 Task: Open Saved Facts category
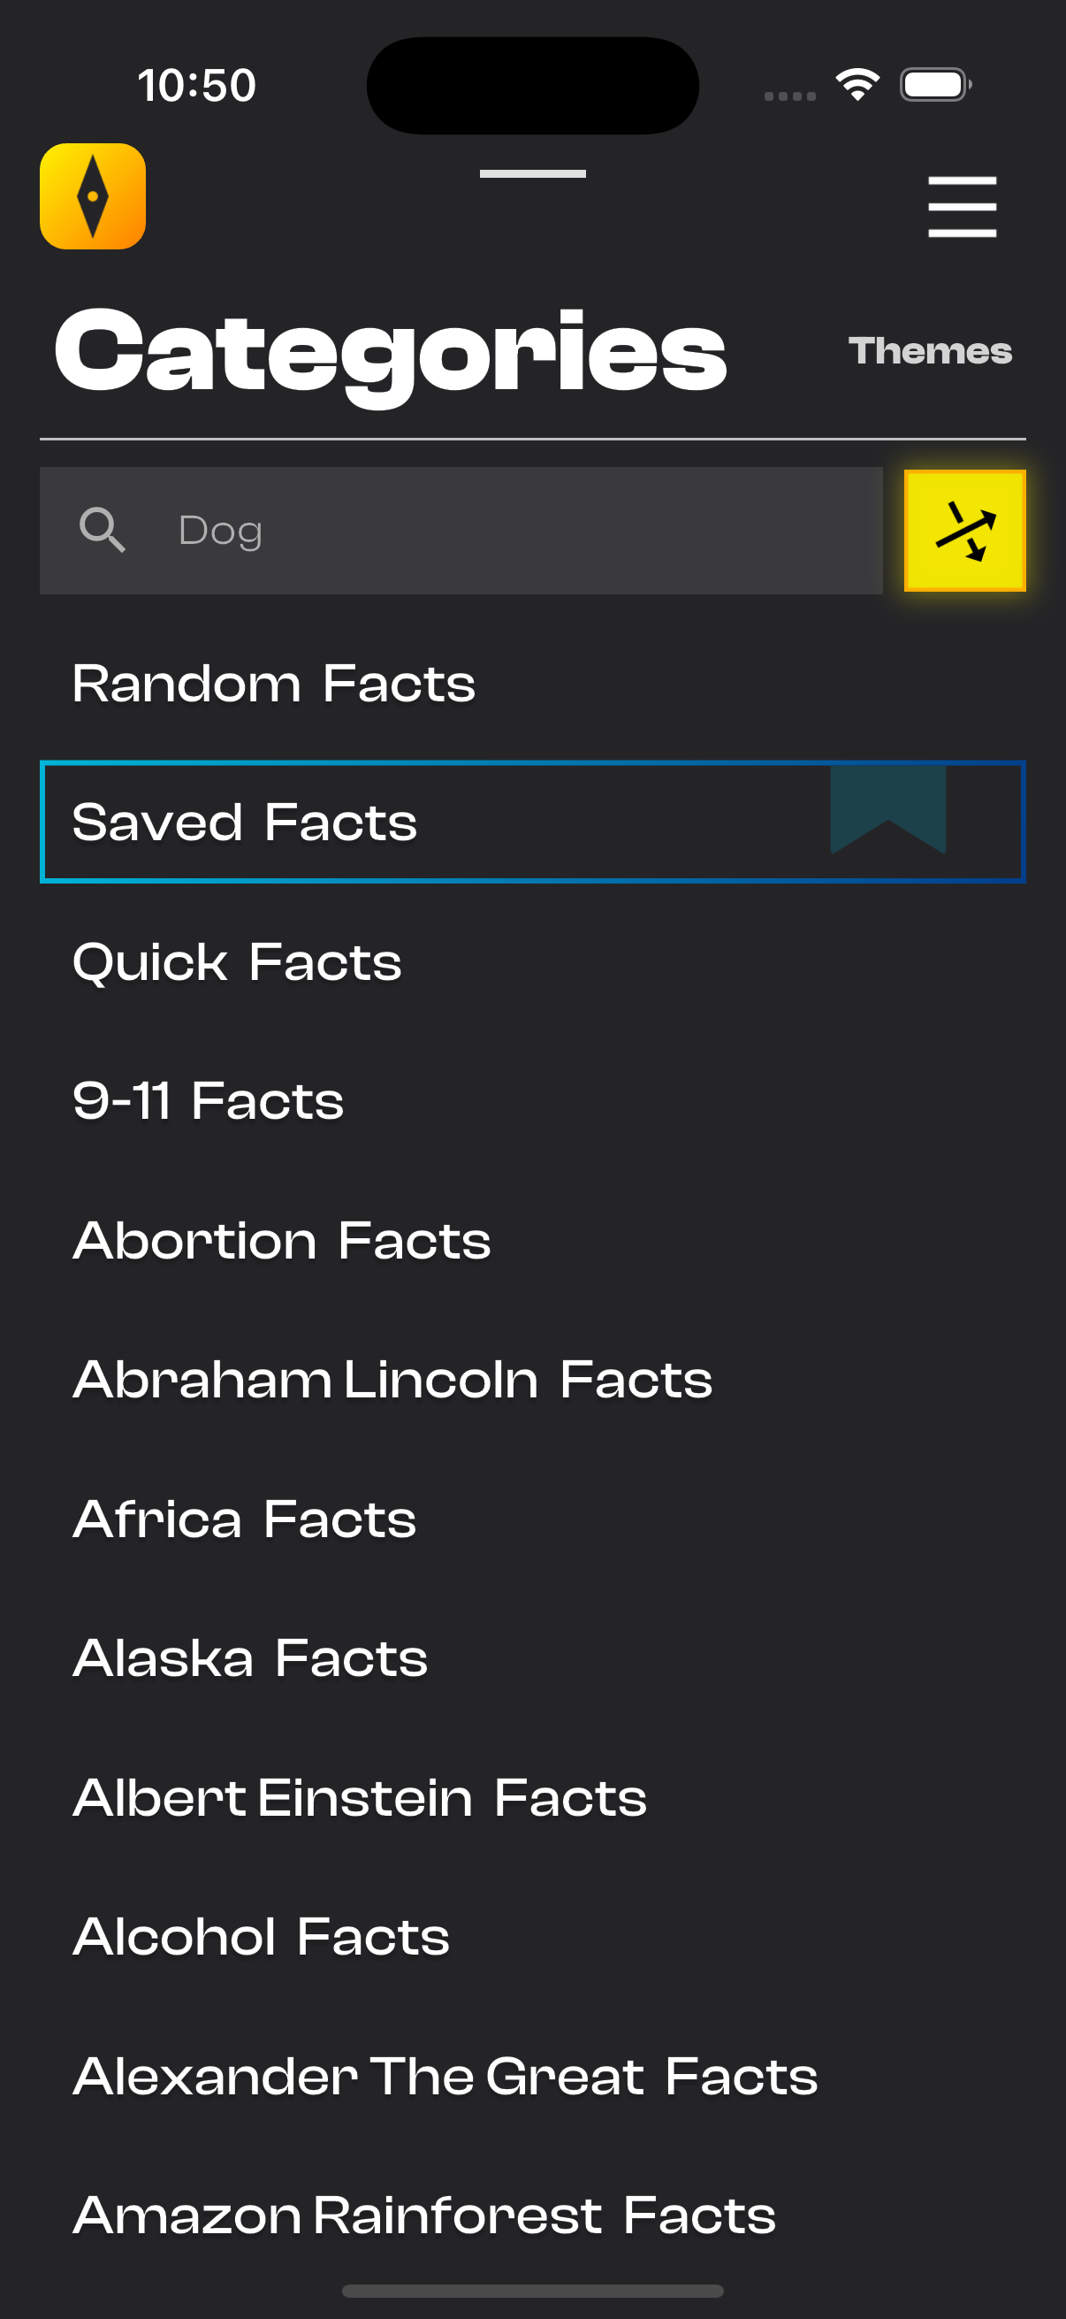pyautogui.click(x=532, y=822)
